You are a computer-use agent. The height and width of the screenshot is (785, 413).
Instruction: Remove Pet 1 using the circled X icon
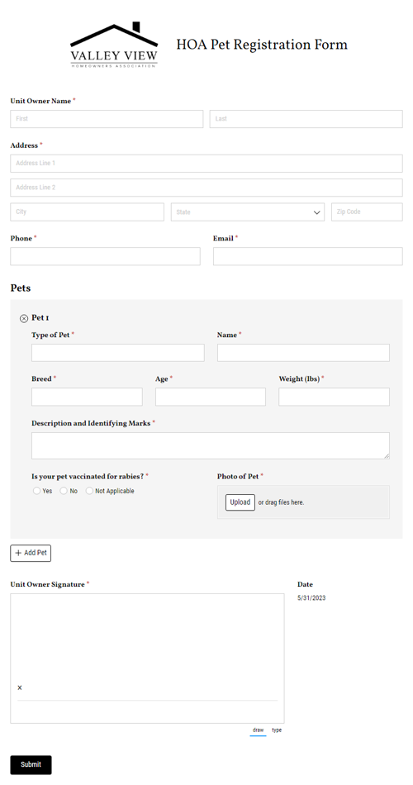[23, 318]
